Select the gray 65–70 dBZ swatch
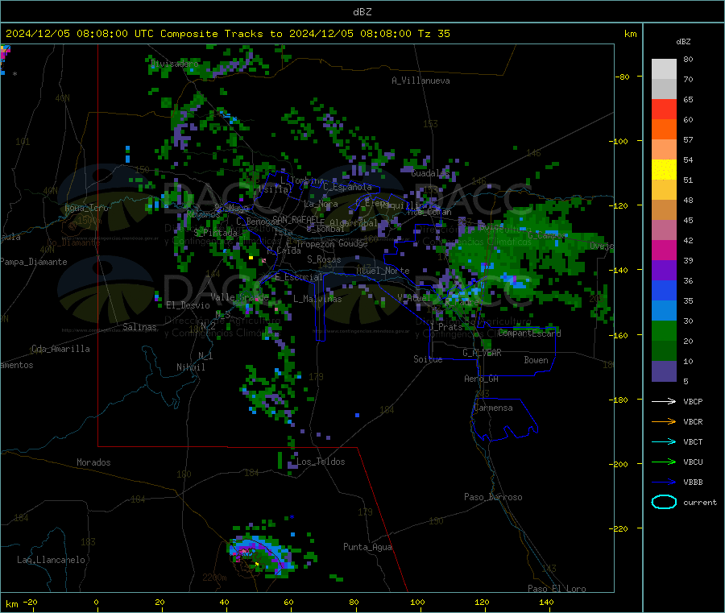The width and height of the screenshot is (725, 613). [664, 89]
